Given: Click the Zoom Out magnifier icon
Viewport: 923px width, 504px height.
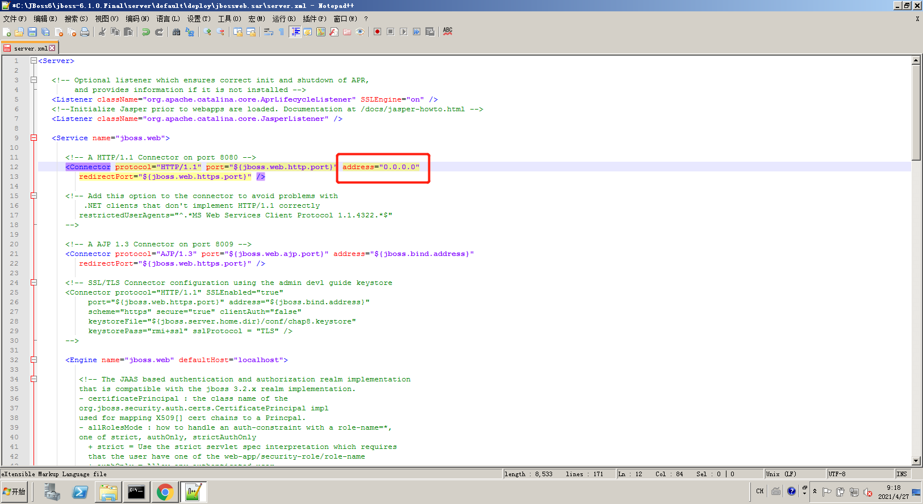Looking at the screenshot, I should click(220, 32).
